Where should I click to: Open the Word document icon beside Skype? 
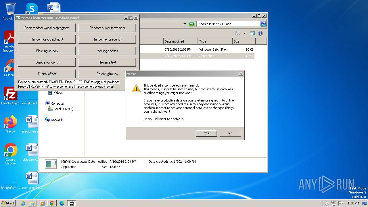pyautogui.click(x=54, y=8)
